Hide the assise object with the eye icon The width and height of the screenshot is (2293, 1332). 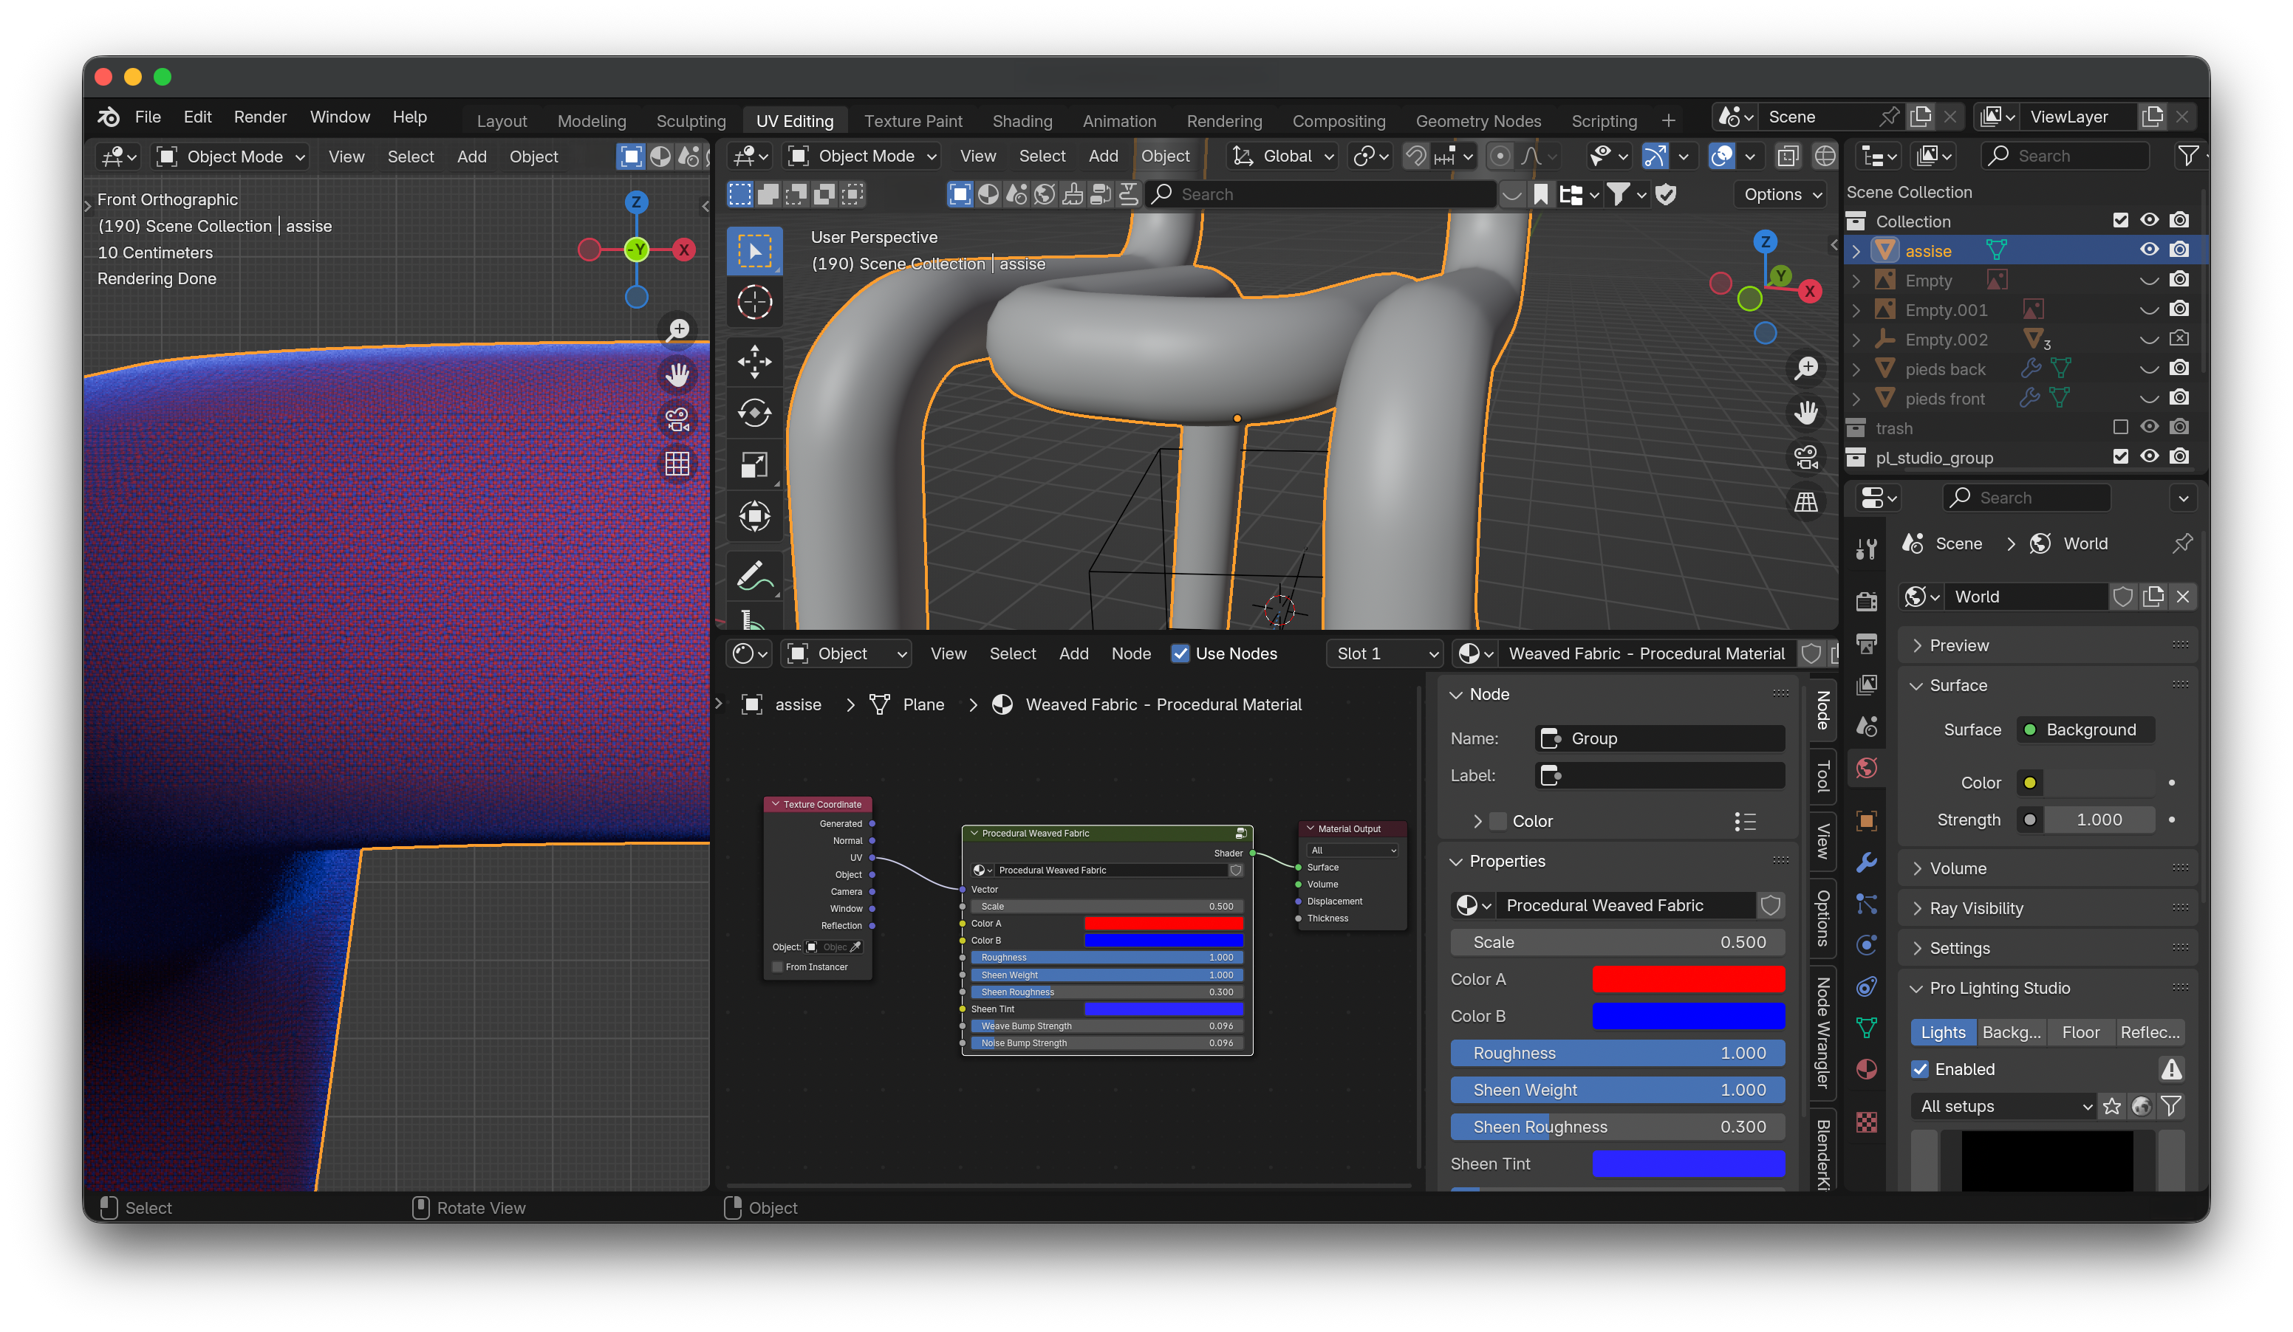coord(2149,249)
